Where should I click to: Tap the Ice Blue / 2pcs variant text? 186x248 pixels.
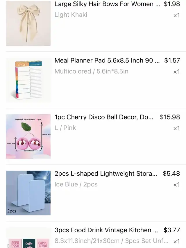coord(76,184)
